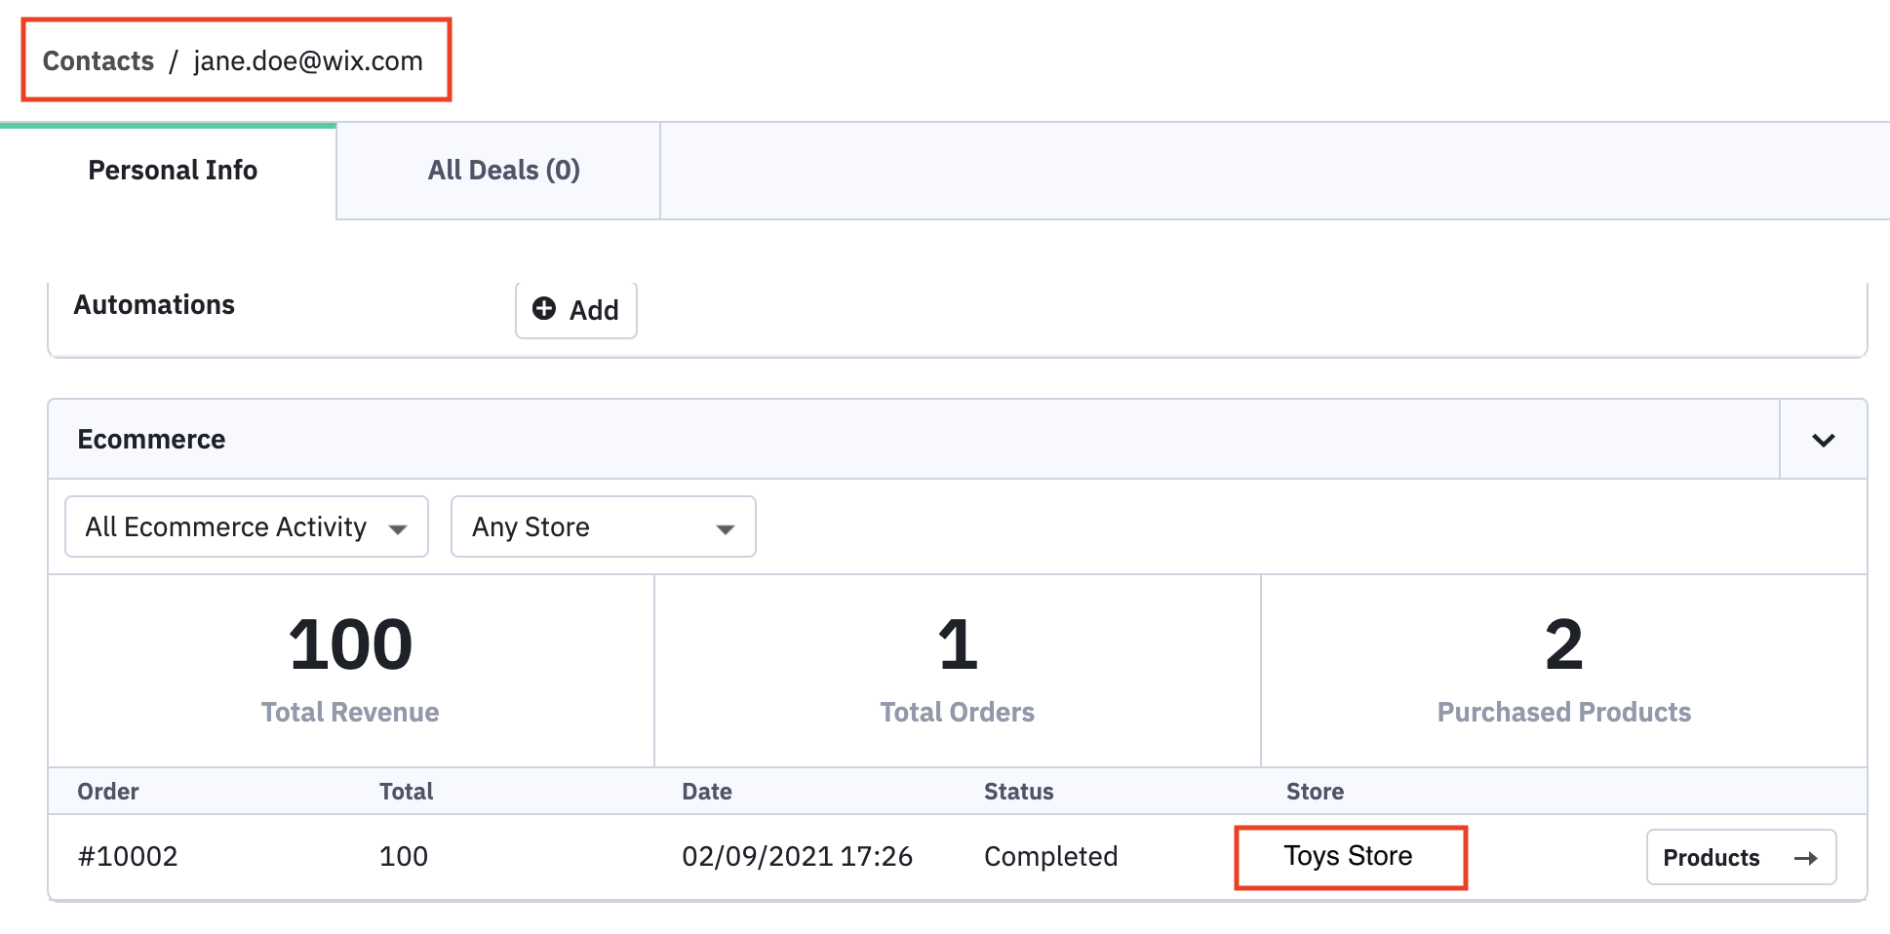
Task: Select order number #10002
Action: (128, 857)
